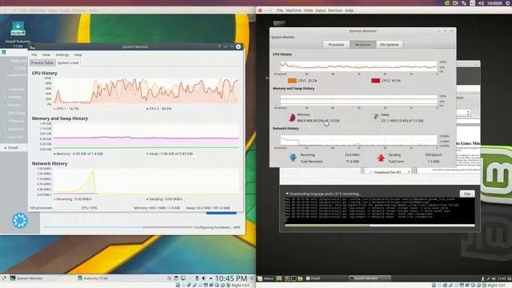Click Mint clock in the bottom panel
This screenshot has width=512, height=288.
point(502,278)
